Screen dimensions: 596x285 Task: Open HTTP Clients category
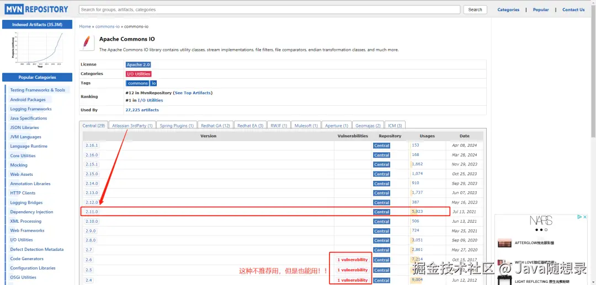click(x=23, y=193)
